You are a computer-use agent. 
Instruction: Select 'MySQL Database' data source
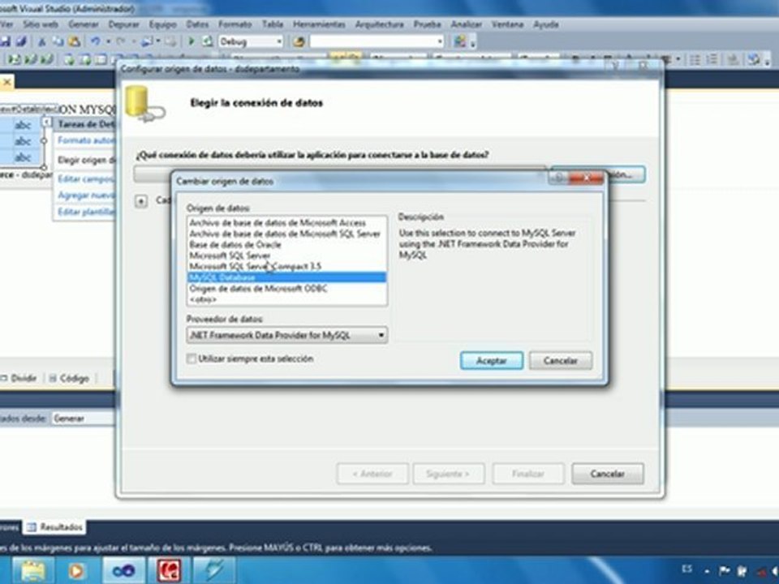point(286,277)
